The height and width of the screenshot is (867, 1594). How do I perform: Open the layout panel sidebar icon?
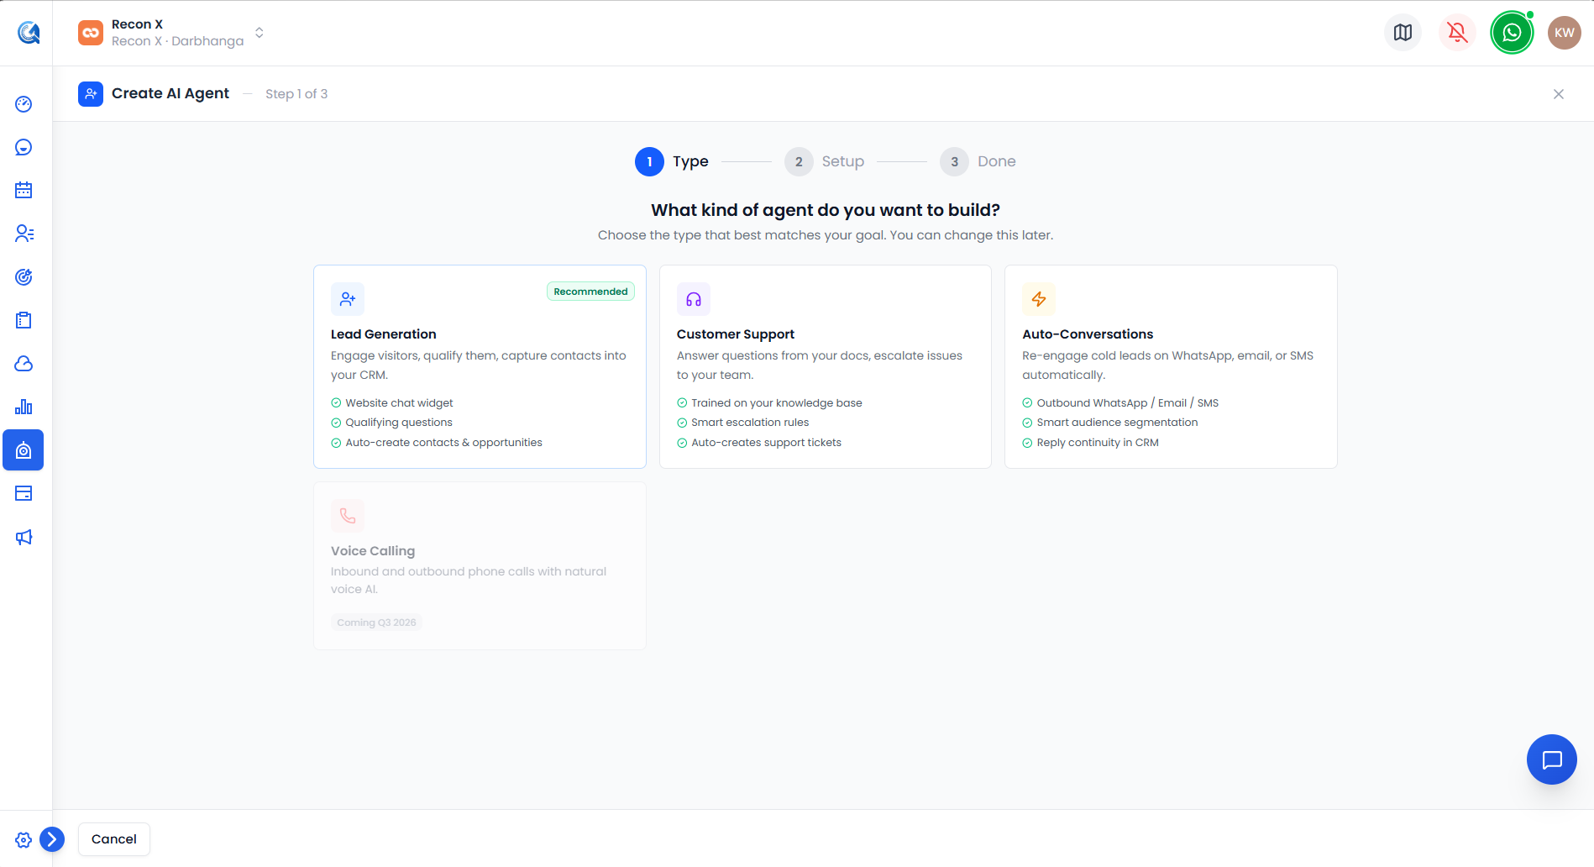(x=24, y=493)
